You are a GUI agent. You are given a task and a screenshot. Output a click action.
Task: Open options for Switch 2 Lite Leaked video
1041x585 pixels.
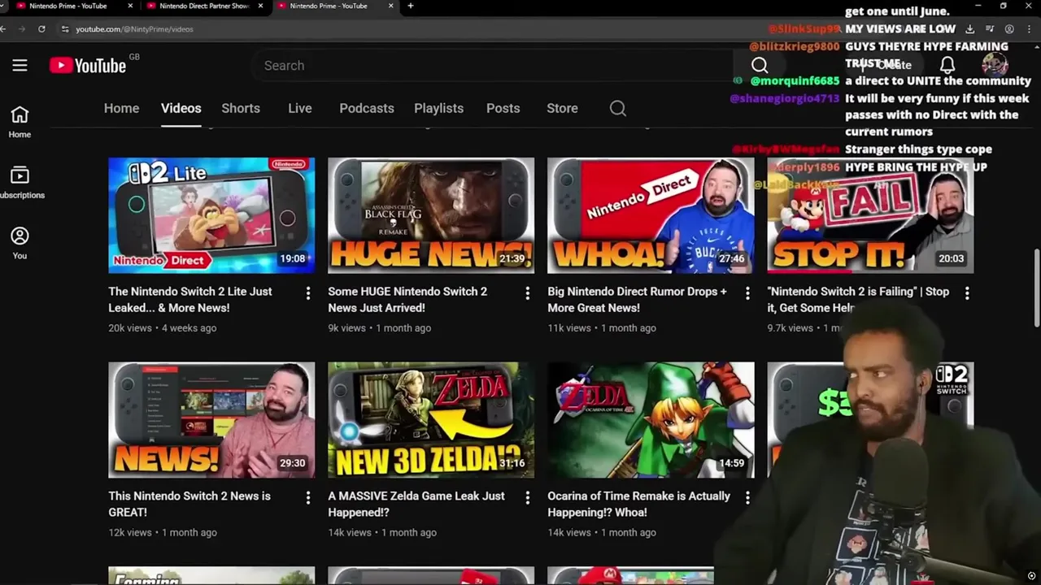(x=307, y=292)
